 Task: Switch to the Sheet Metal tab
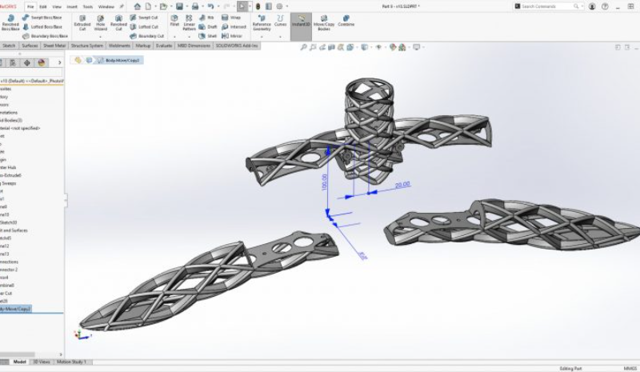click(54, 46)
